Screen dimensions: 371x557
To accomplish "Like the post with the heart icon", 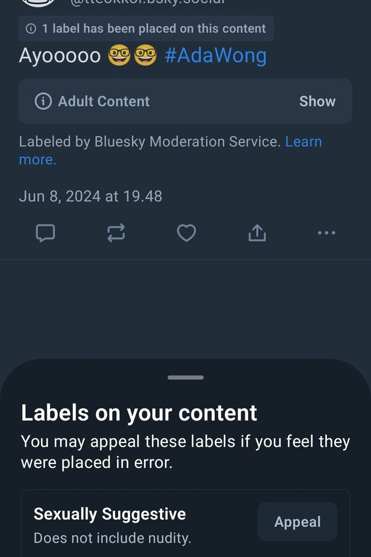I will pos(186,233).
